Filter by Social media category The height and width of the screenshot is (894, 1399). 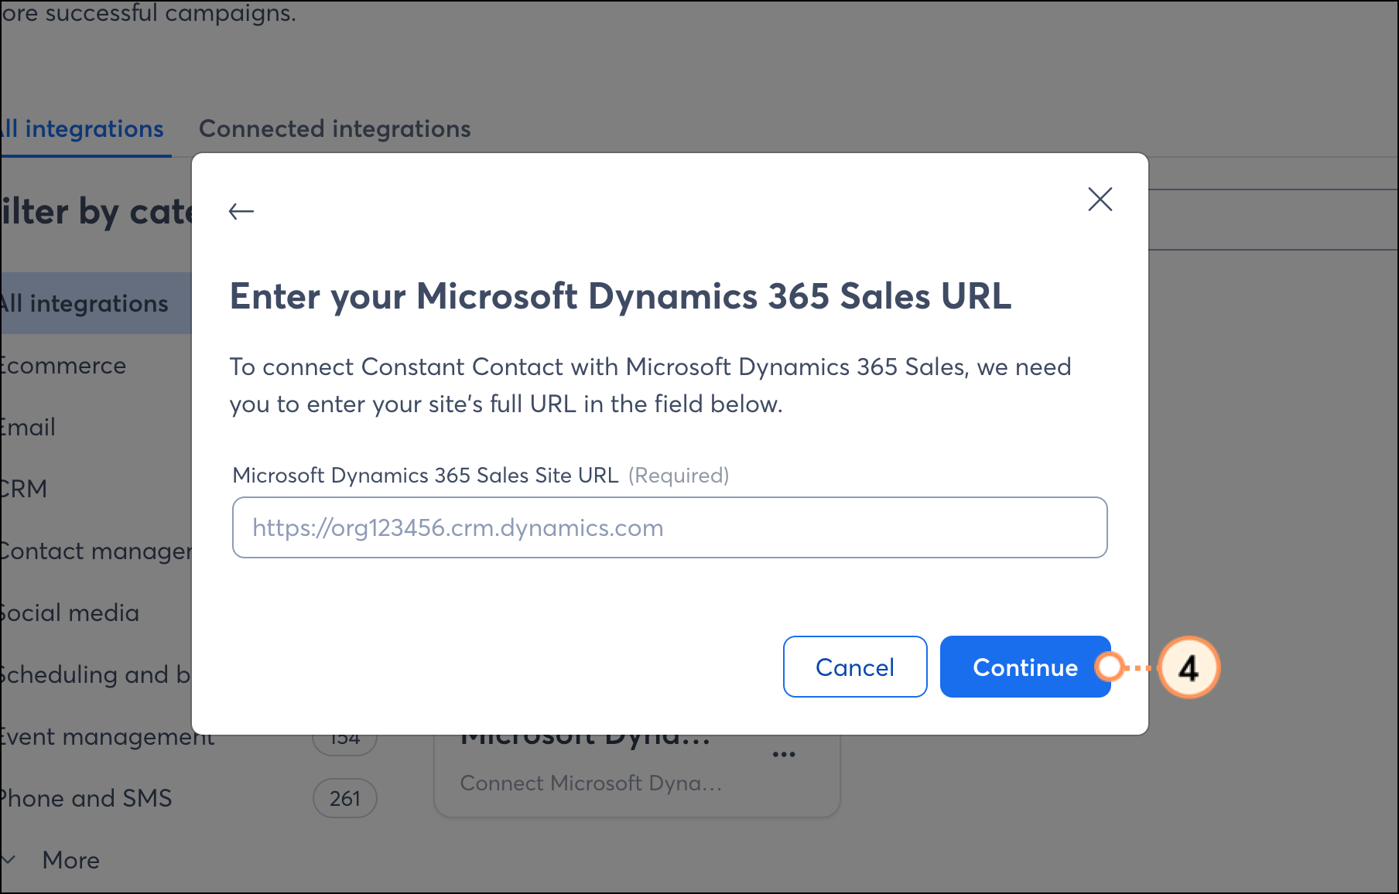pyautogui.click(x=70, y=612)
